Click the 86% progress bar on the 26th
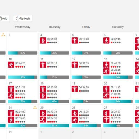The width and height of the screenshot is (139, 139). [86, 126]
